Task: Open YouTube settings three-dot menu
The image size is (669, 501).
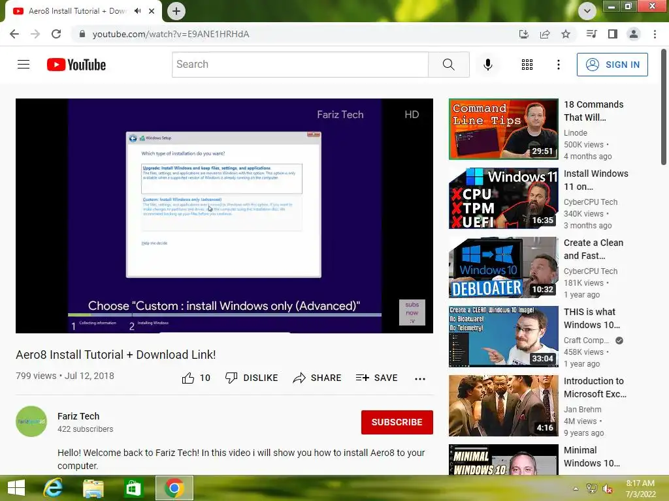Action: click(x=558, y=65)
